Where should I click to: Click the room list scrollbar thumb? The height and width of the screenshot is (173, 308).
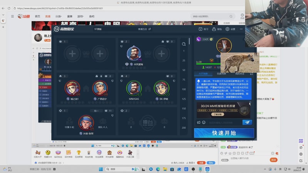coord(189,41)
